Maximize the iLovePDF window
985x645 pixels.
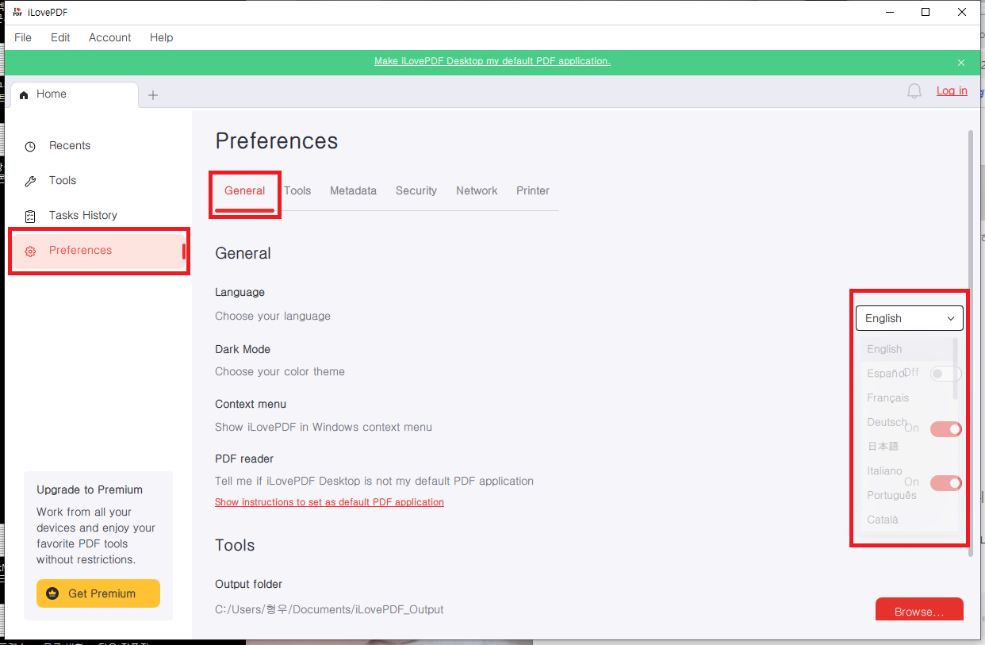(x=926, y=12)
